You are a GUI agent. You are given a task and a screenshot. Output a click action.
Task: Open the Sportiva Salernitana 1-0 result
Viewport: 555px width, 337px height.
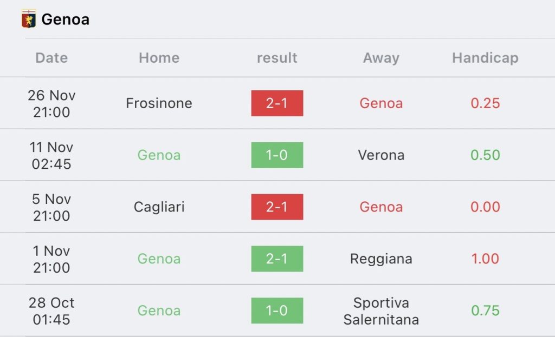(x=277, y=310)
